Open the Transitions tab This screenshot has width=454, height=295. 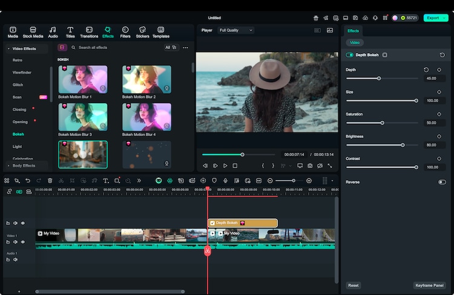(89, 33)
